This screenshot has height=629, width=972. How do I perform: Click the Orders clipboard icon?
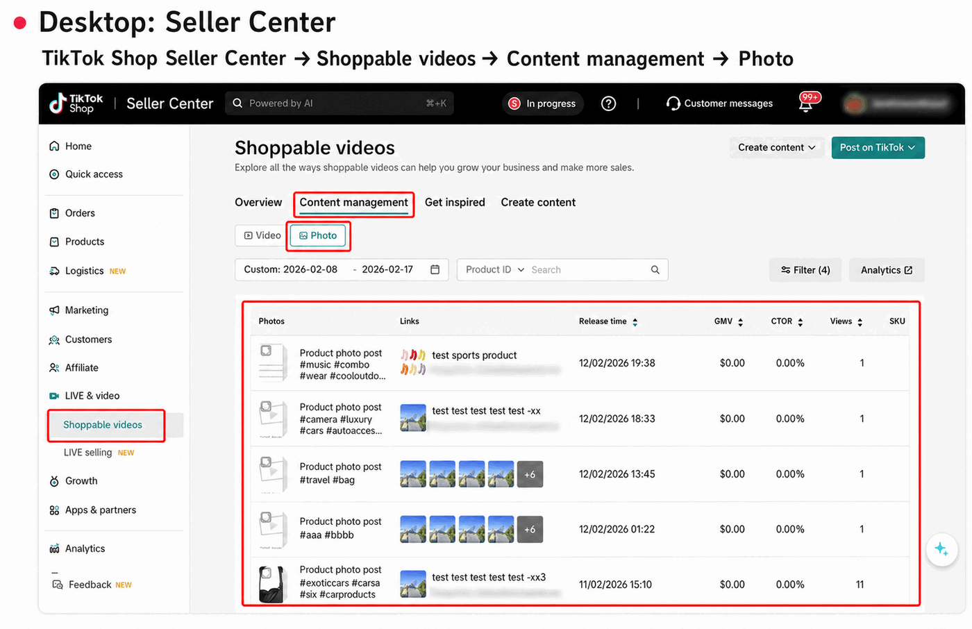coord(54,213)
